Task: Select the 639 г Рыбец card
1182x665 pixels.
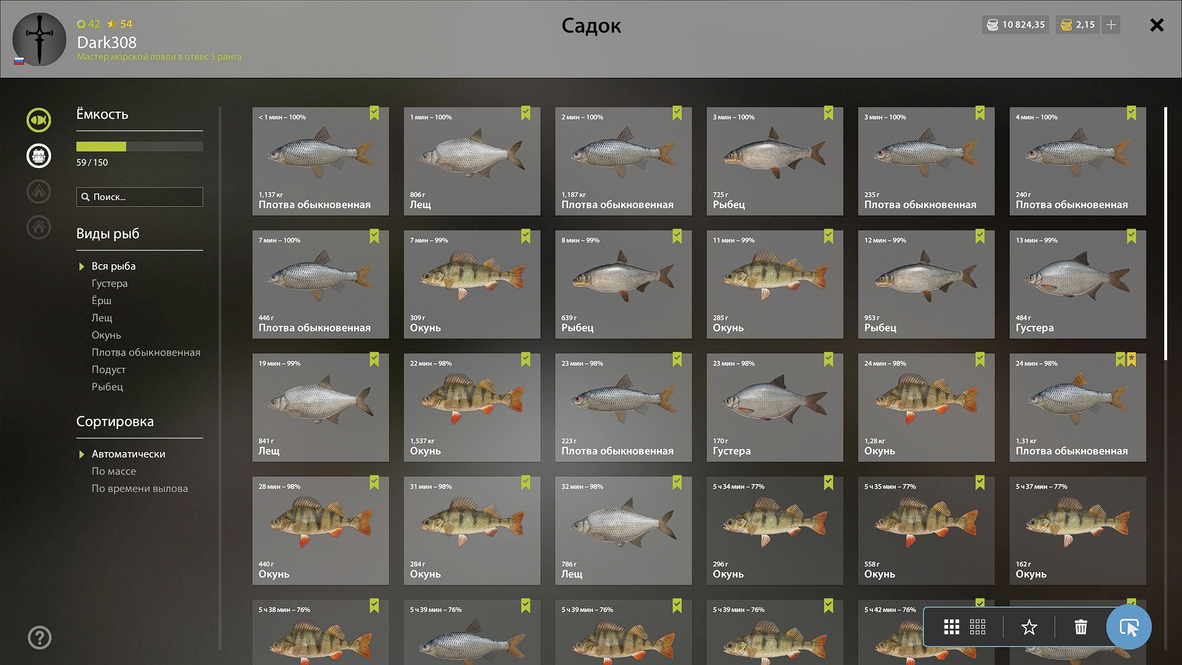Action: [x=624, y=284]
